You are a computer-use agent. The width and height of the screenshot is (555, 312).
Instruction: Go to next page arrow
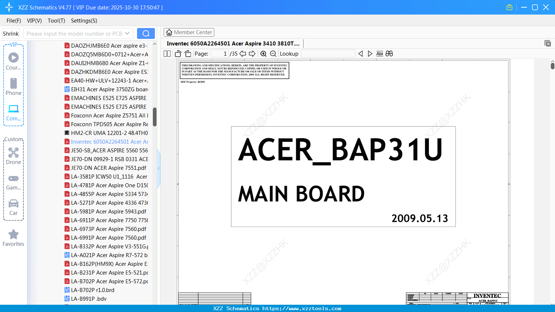tap(252, 54)
